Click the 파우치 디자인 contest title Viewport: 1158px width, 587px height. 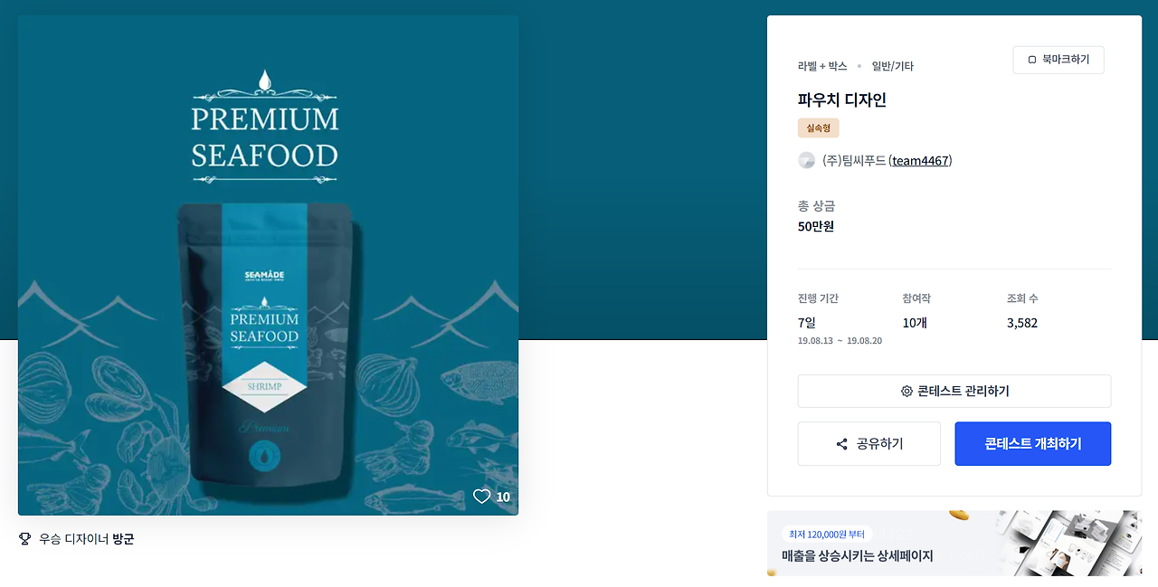point(842,99)
